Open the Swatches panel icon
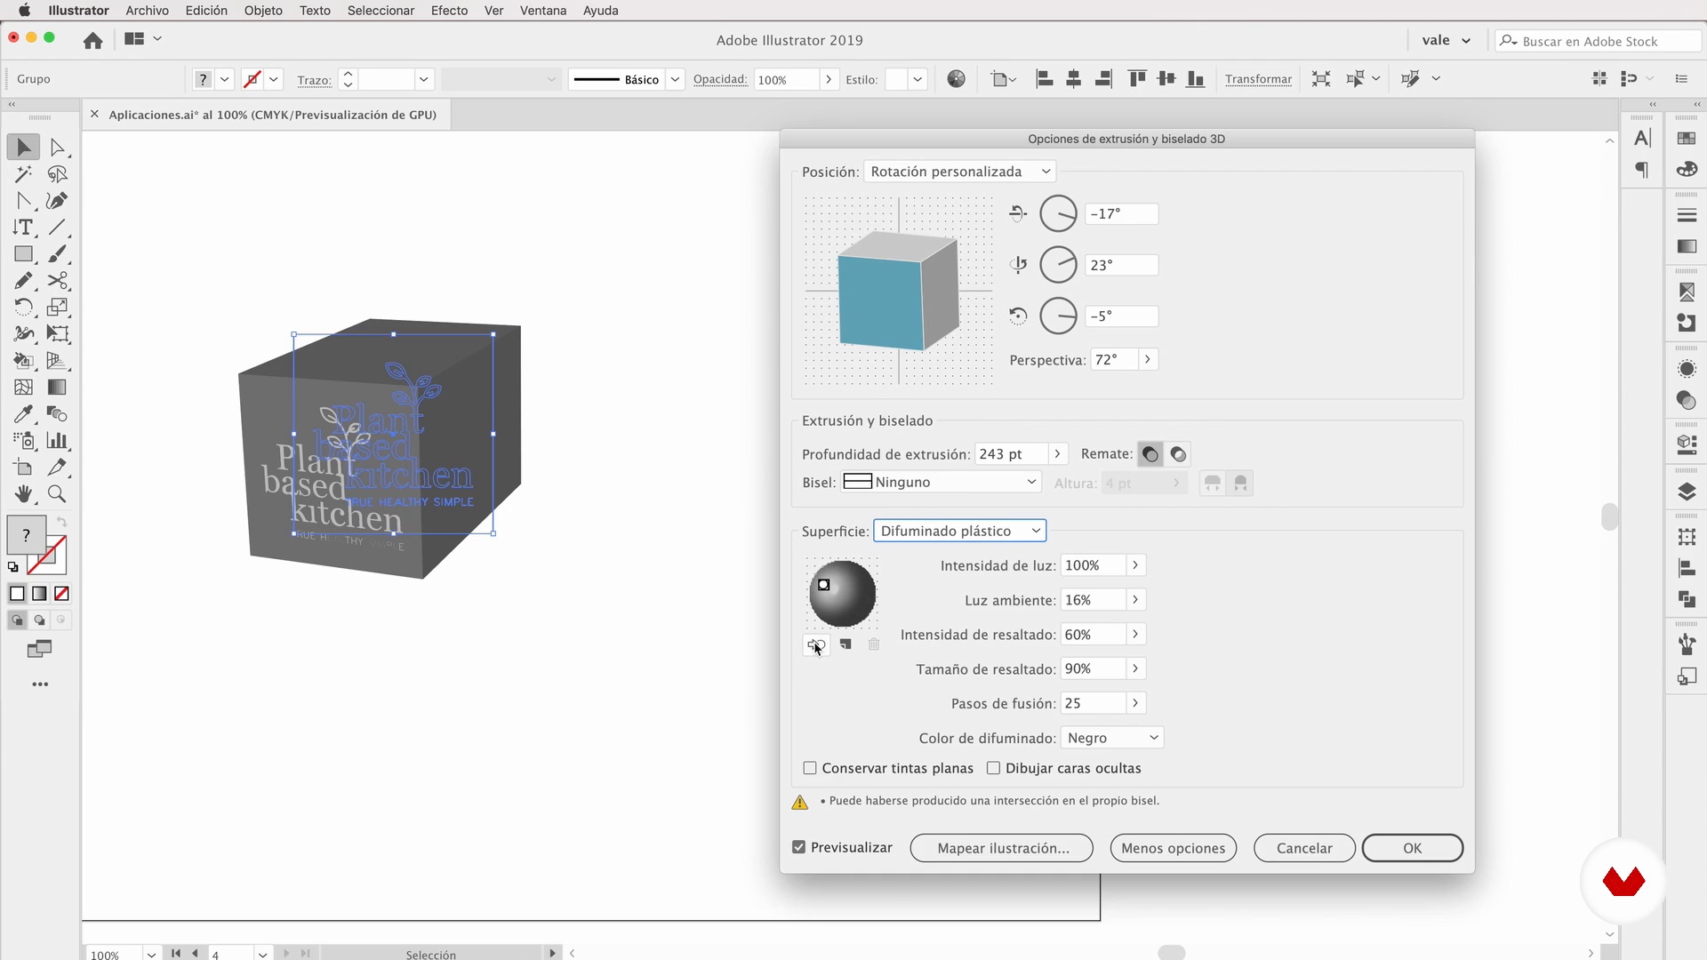The height and width of the screenshot is (960, 1707). 1687,138
